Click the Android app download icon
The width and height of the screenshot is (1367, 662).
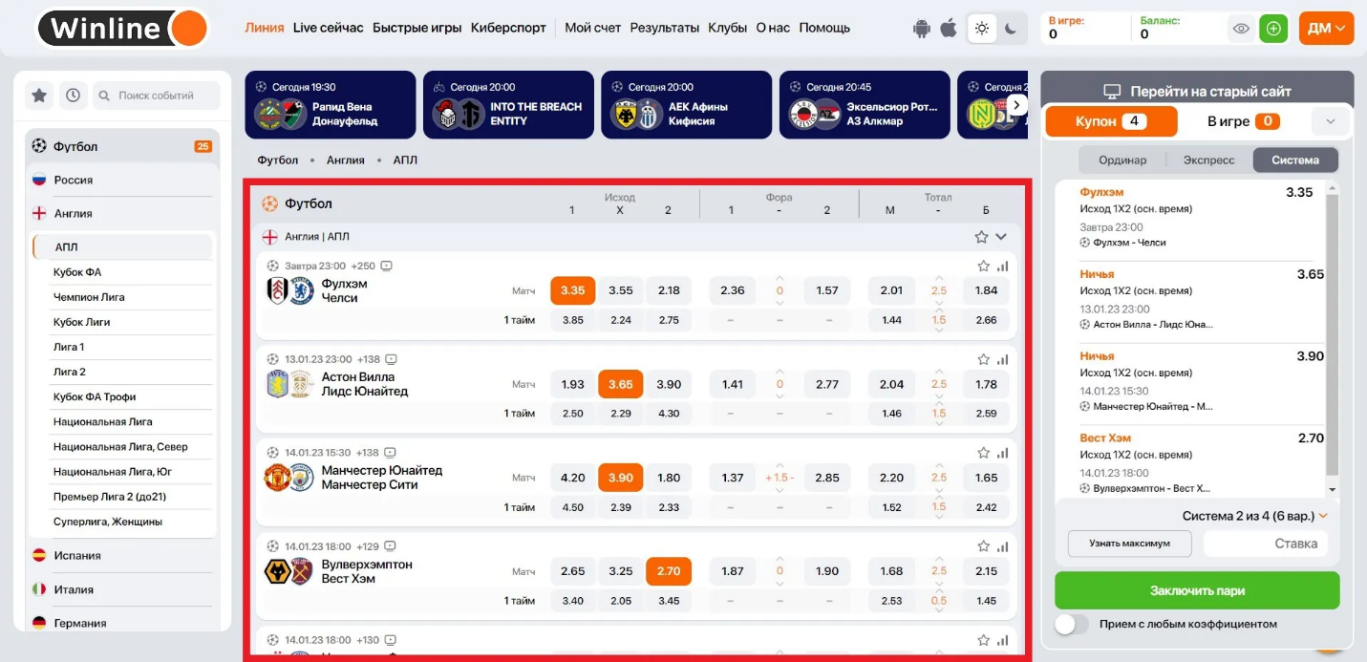tap(921, 29)
